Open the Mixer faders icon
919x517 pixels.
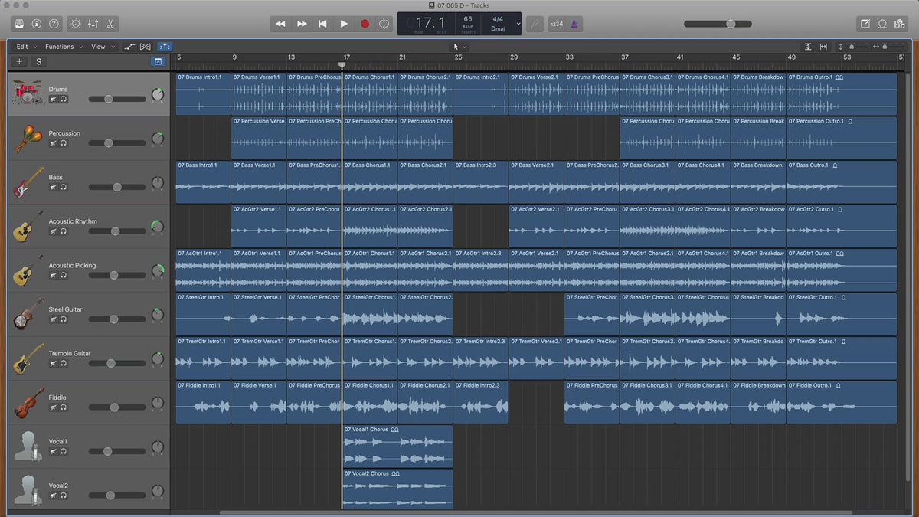[x=93, y=24]
